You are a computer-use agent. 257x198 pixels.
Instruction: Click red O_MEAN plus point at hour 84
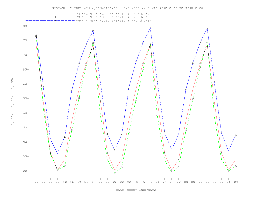[x=236, y=159]
